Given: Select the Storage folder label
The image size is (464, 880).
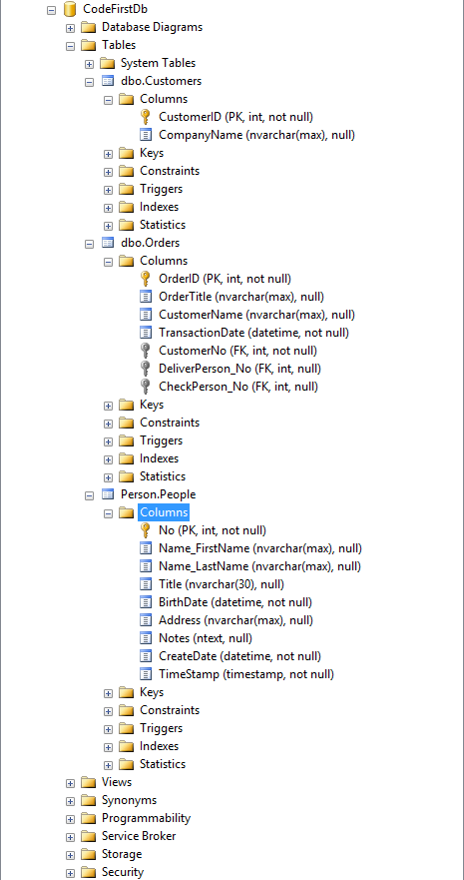Looking at the screenshot, I should point(122,854).
